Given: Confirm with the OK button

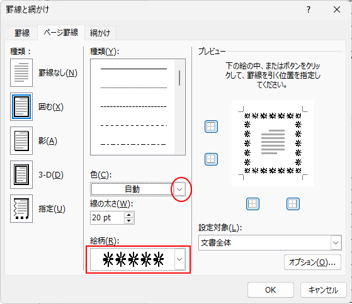Looking at the screenshot, I should 271,290.
